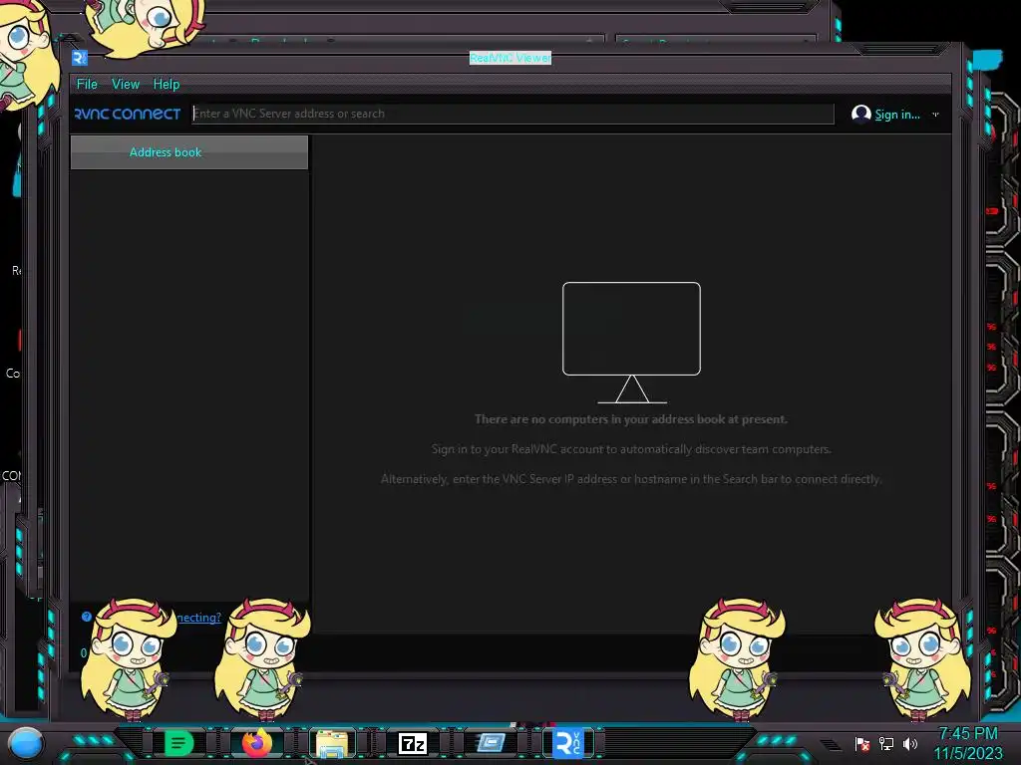Click the user avatar icon beside Sign in

860,114
